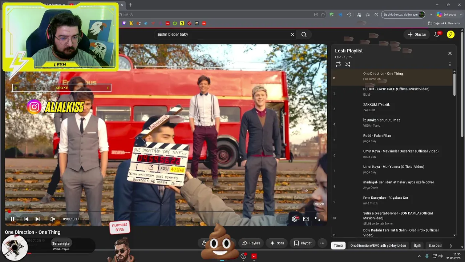Open taskbar volume control
Viewport: 465px width, 262px height.
pos(440,256)
